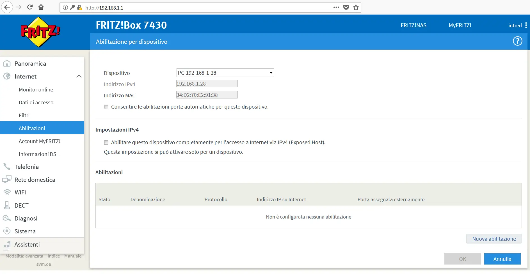
Task: Open the Dispositivo dropdown
Action: pyautogui.click(x=225, y=73)
